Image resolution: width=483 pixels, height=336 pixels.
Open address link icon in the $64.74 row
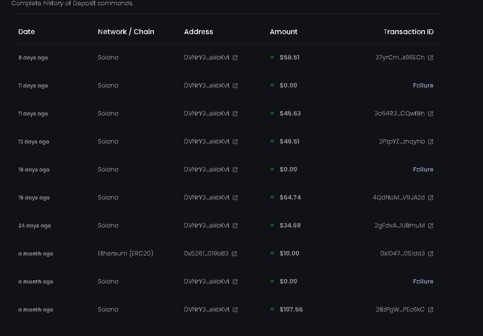click(x=235, y=198)
